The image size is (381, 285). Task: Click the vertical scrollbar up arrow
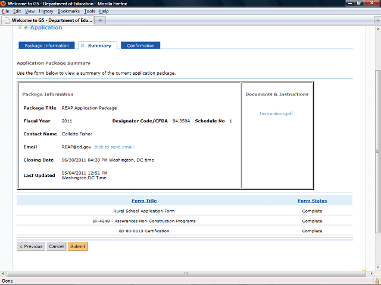point(377,28)
